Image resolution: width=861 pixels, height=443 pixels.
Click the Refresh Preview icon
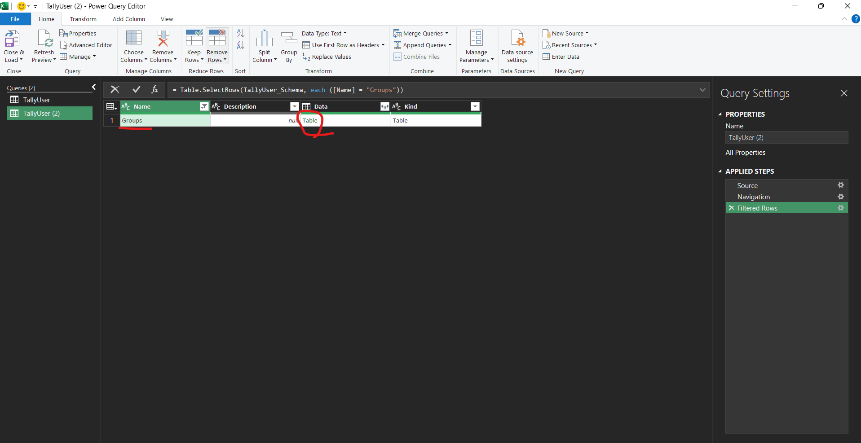coord(44,39)
